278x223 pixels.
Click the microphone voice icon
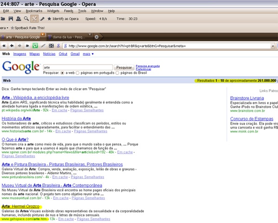tap(42, 19)
